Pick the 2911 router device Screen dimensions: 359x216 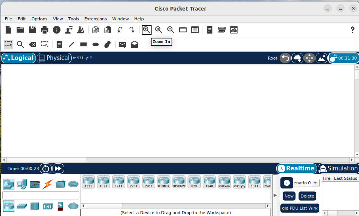[149, 182]
